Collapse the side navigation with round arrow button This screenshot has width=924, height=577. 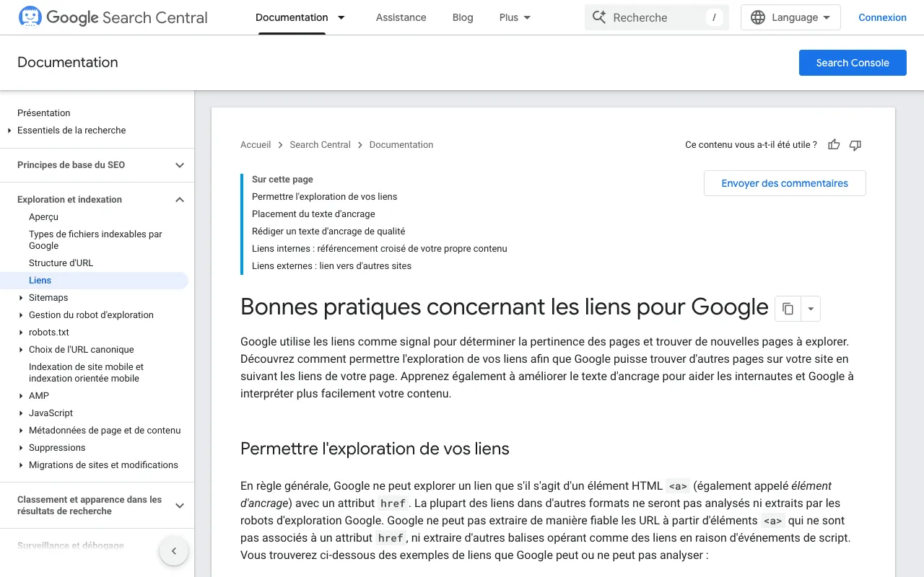point(174,551)
